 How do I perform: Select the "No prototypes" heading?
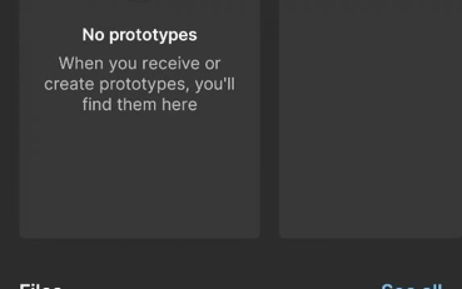click(x=139, y=35)
